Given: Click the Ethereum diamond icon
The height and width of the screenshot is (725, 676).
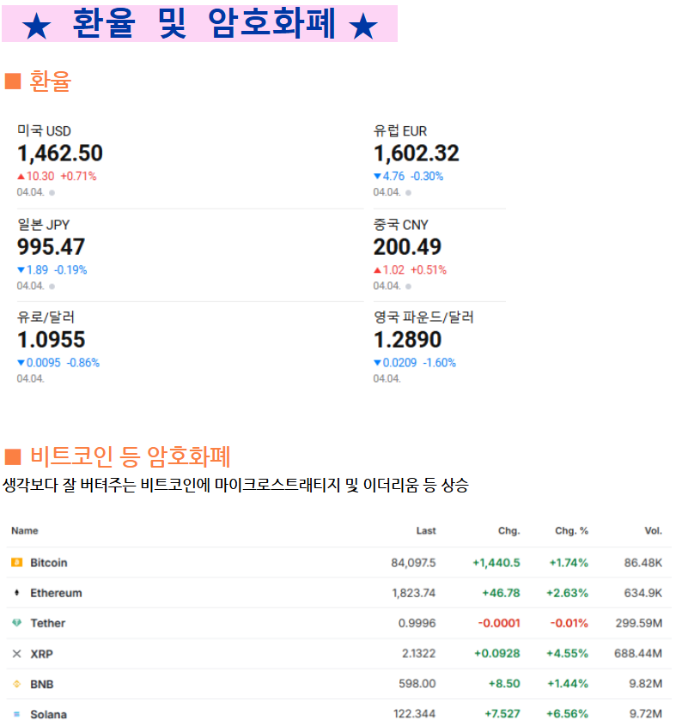Looking at the screenshot, I should 17,592.
